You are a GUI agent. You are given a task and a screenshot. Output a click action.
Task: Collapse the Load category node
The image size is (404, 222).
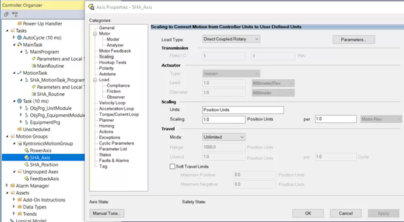[95, 80]
